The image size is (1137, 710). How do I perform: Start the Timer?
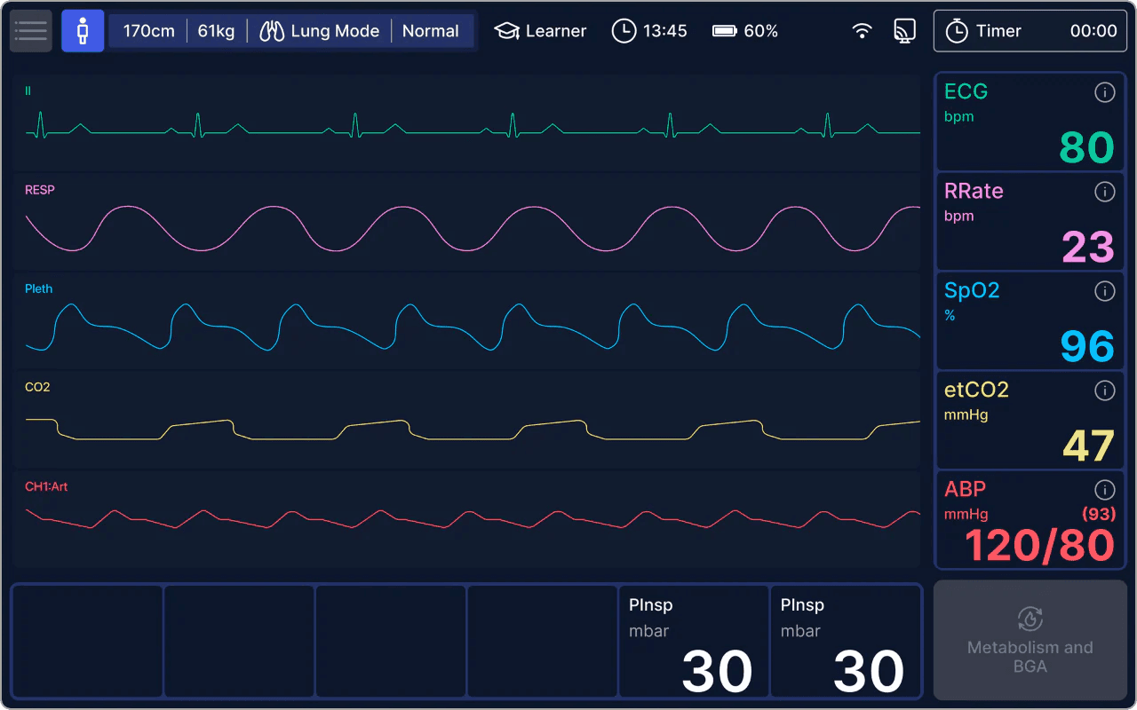point(1030,31)
